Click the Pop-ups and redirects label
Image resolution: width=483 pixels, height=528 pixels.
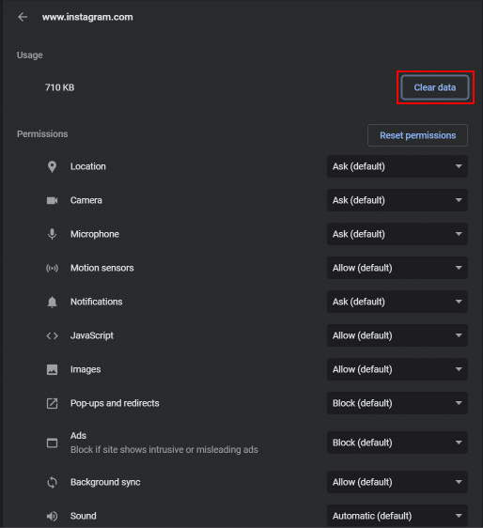(x=115, y=403)
